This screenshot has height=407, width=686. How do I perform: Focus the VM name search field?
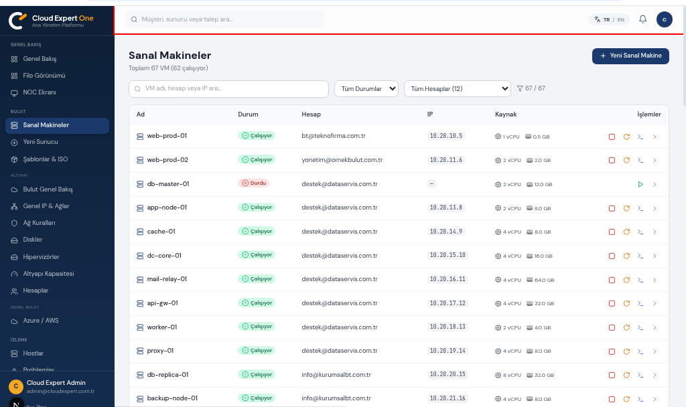pos(228,89)
